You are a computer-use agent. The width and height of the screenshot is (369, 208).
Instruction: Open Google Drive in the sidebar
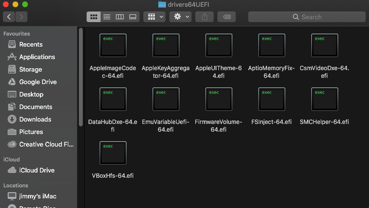(x=38, y=82)
